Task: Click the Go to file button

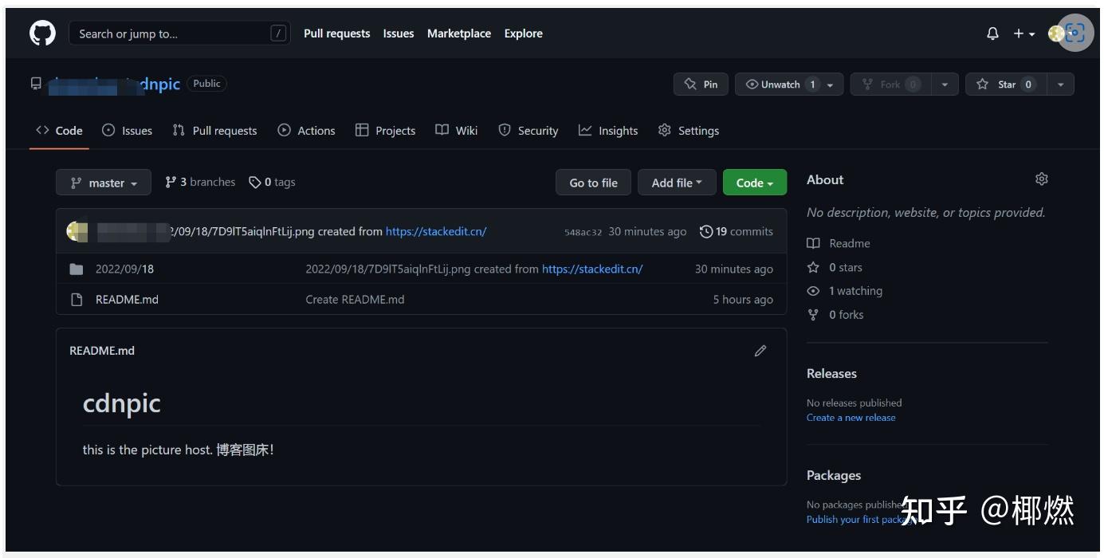Action: pyautogui.click(x=593, y=182)
